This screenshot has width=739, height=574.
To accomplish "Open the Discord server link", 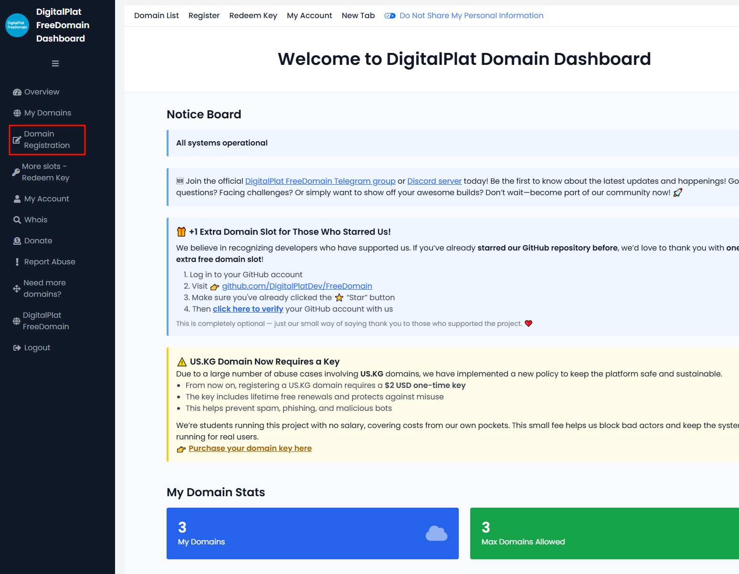I will [x=434, y=181].
